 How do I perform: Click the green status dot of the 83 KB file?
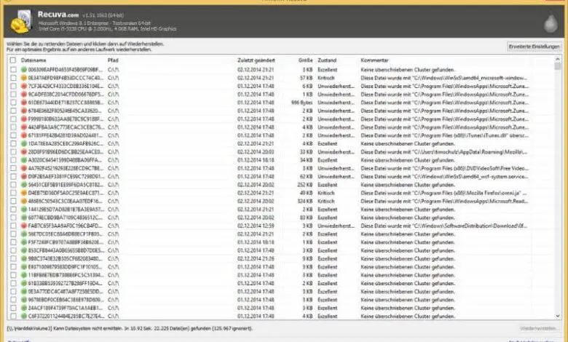coord(24,218)
